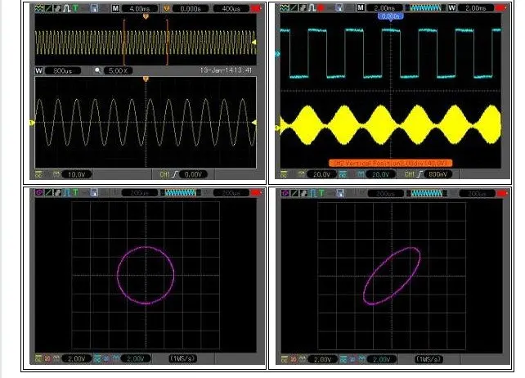Select the cyan 2.00V value on the ellipse scope
Image resolution: width=525 pixels, height=378 pixels.
[381, 359]
